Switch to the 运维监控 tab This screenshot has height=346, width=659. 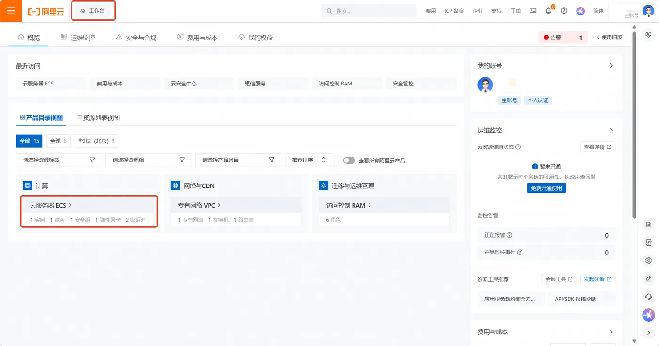78,38
